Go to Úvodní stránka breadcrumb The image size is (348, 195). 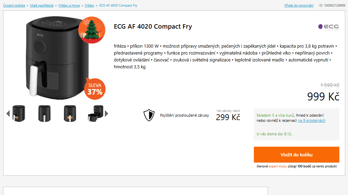point(14,6)
